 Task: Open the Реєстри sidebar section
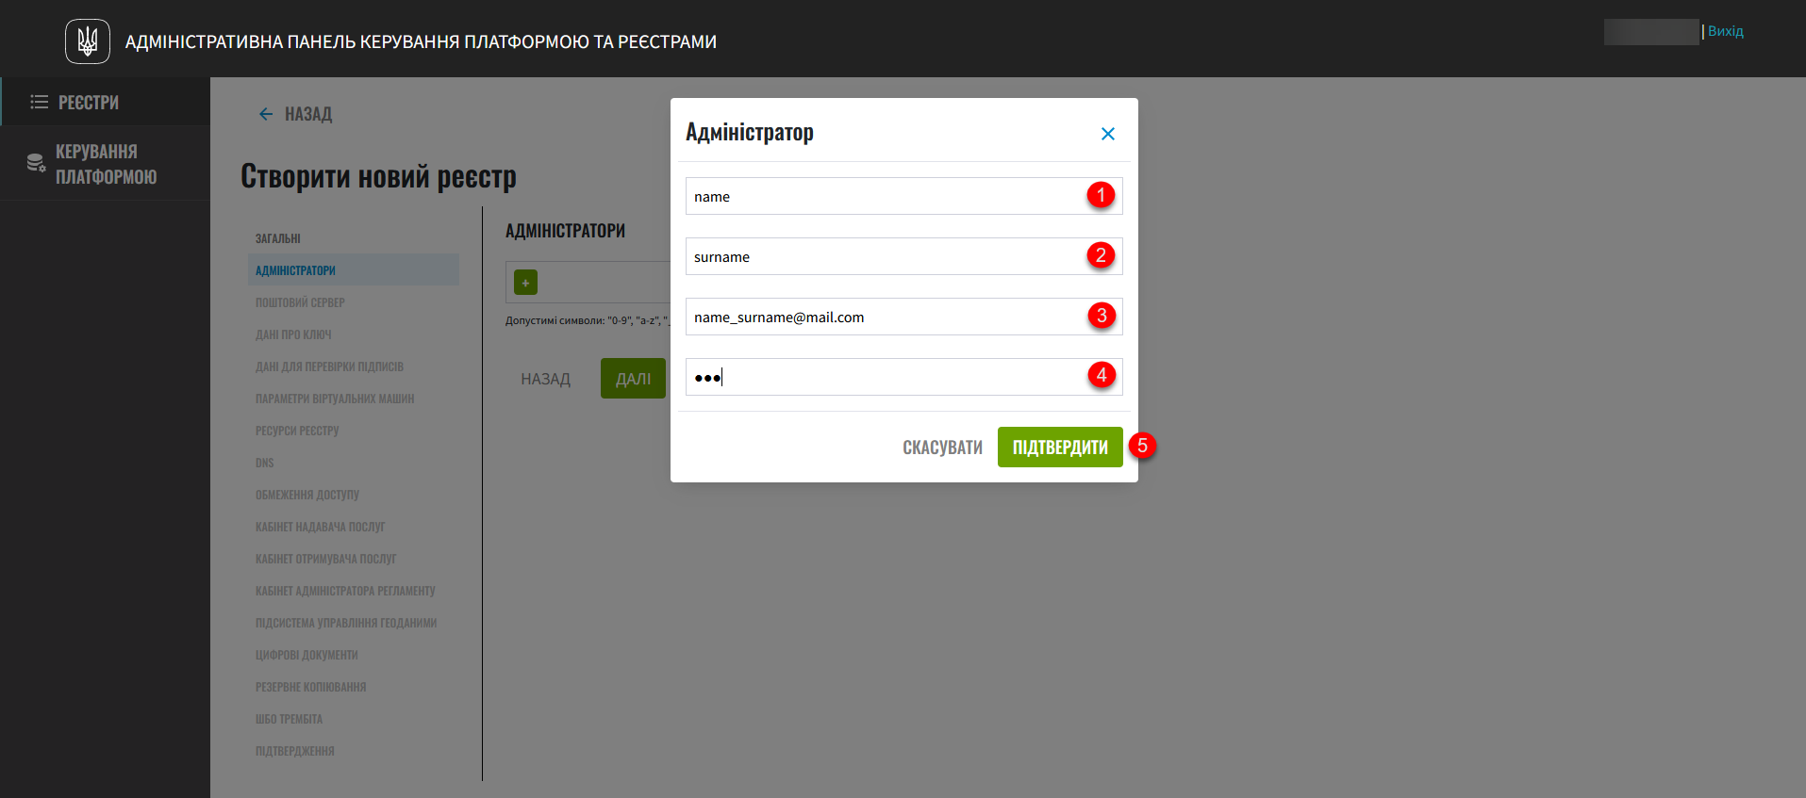(x=89, y=103)
